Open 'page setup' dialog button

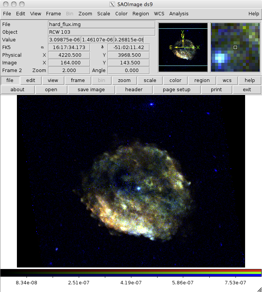pyautogui.click(x=177, y=90)
